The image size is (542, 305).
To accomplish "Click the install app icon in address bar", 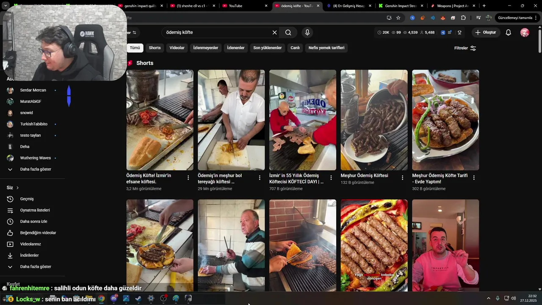I will coord(389,18).
